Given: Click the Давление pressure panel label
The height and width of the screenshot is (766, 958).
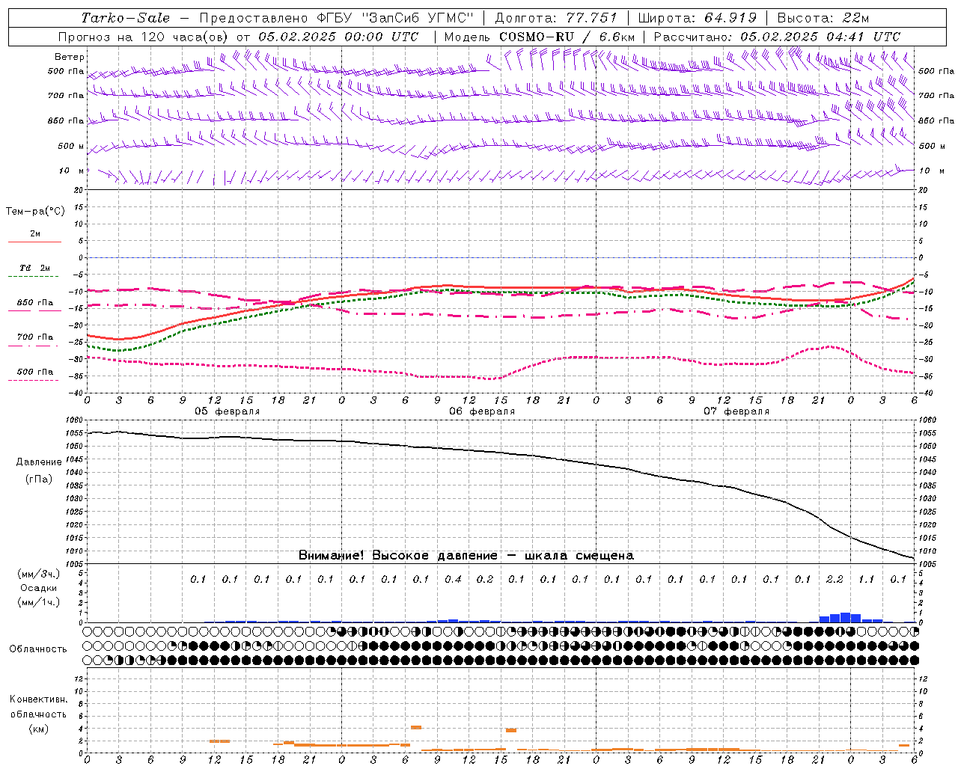Looking at the screenshot, I should coord(39,462).
